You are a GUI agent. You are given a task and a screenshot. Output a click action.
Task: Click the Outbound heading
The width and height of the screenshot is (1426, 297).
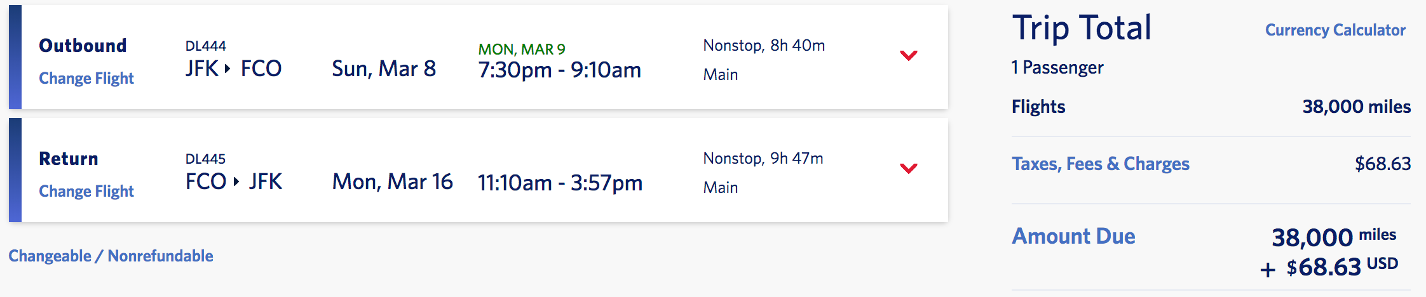83,46
